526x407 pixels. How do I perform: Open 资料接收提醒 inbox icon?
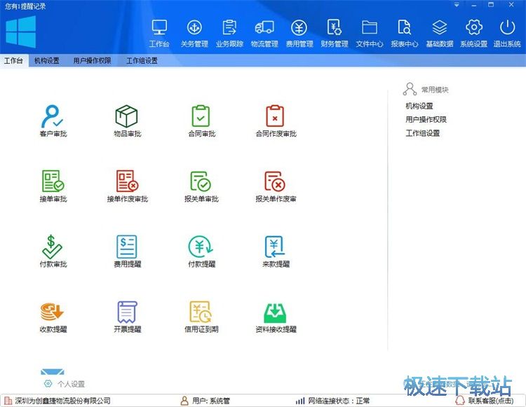coord(275,312)
